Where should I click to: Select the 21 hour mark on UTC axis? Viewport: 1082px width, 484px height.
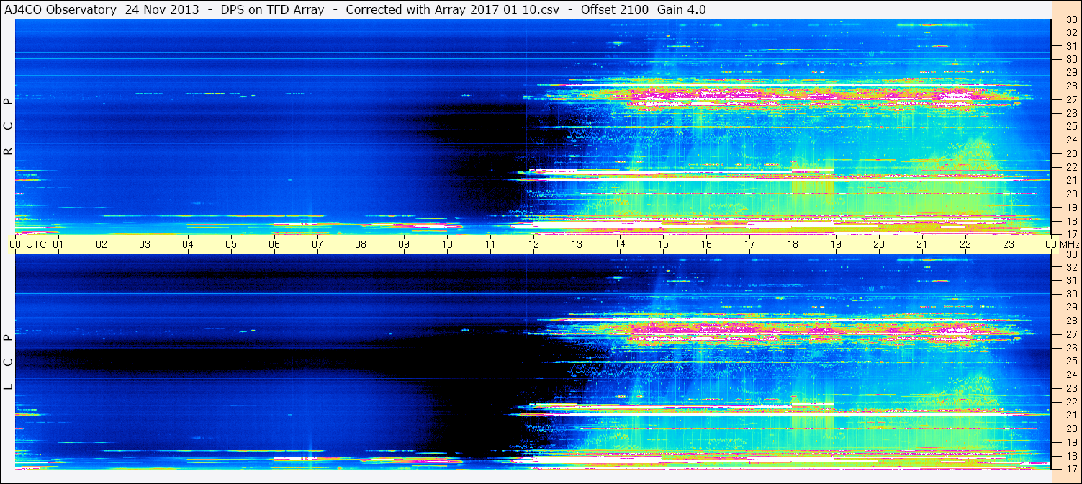[922, 244]
